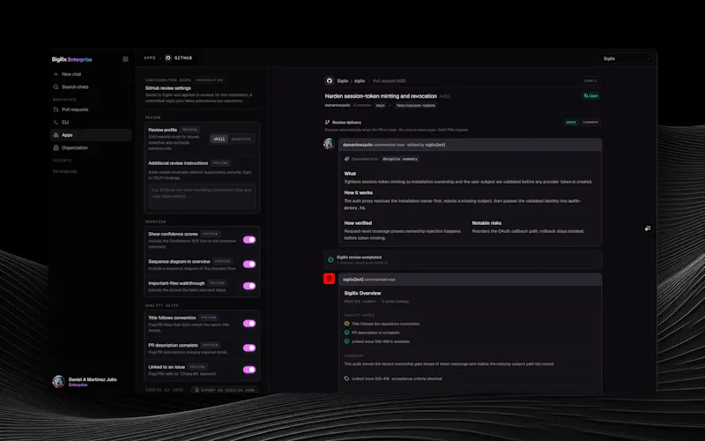Click the Sigilix Enterprise logo text

point(72,59)
